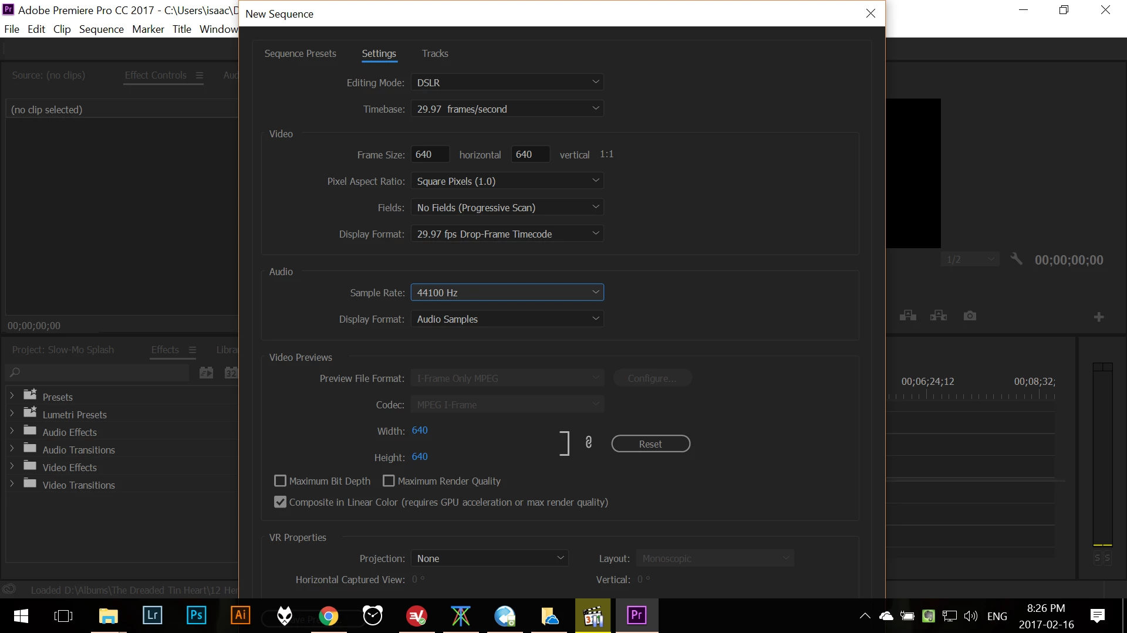The height and width of the screenshot is (633, 1127).
Task: Open File Explorer from the taskbar
Action: (x=108, y=616)
